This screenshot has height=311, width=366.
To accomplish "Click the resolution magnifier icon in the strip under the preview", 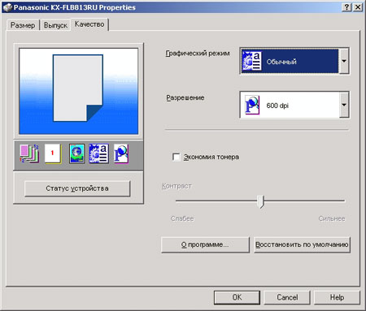I will 121,153.
